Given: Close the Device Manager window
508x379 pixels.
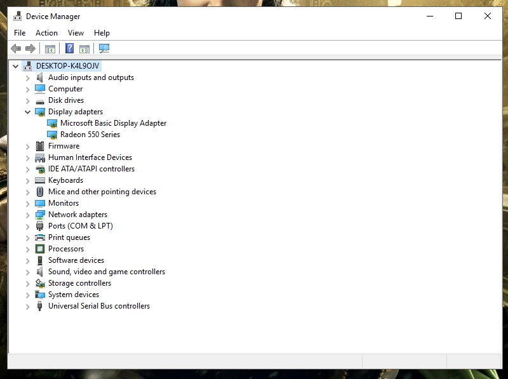Looking at the screenshot, I should point(488,16).
